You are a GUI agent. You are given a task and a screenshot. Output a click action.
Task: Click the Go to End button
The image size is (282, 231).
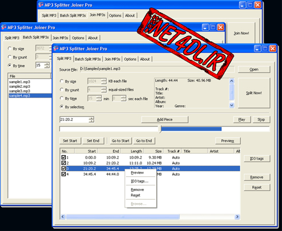point(144,141)
